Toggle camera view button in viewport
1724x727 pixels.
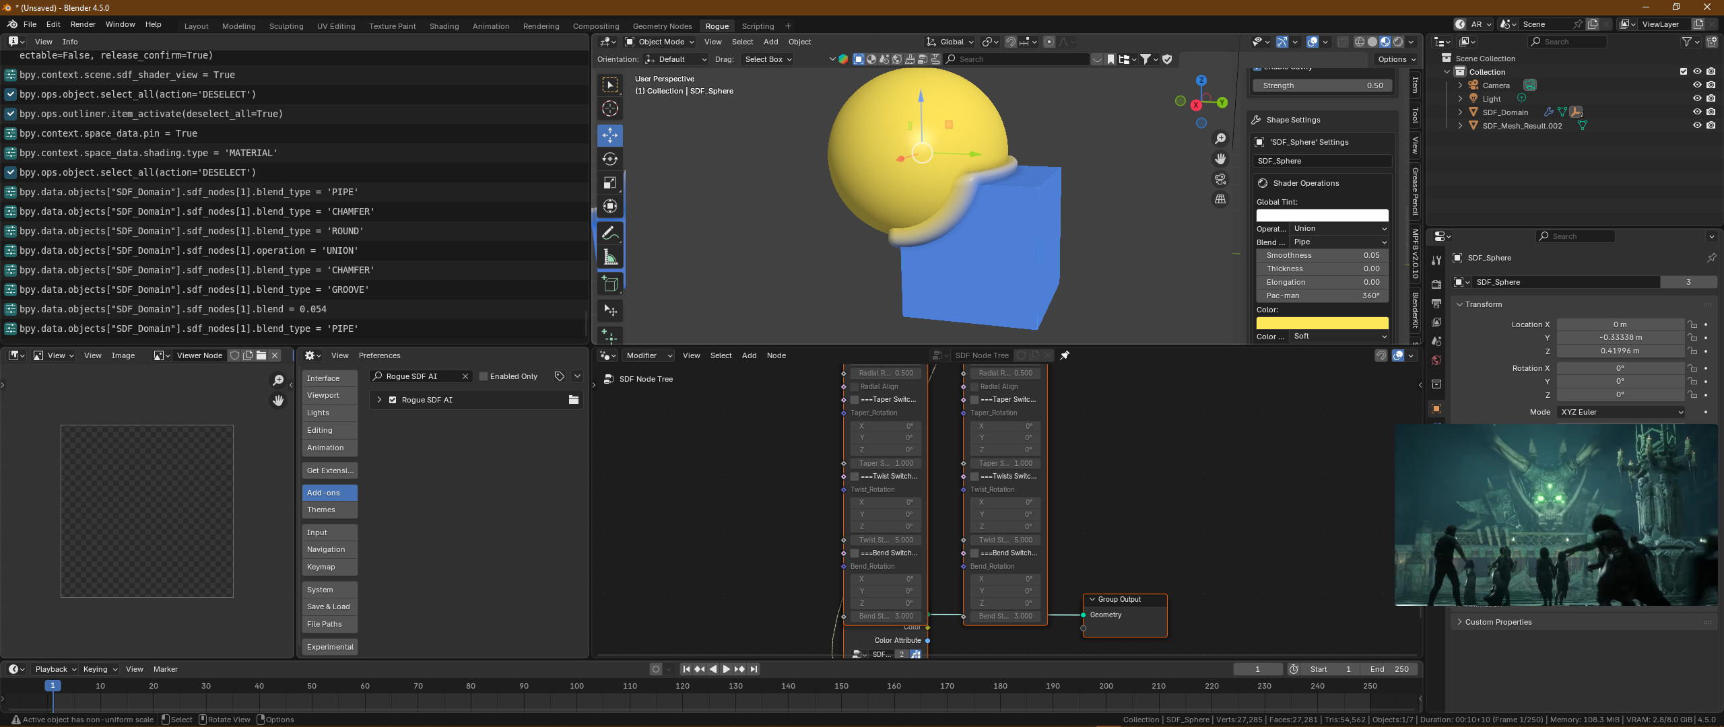click(x=1220, y=179)
